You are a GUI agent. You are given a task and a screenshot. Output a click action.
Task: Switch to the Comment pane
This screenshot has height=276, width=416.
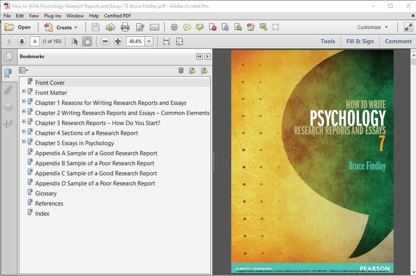pyautogui.click(x=399, y=41)
